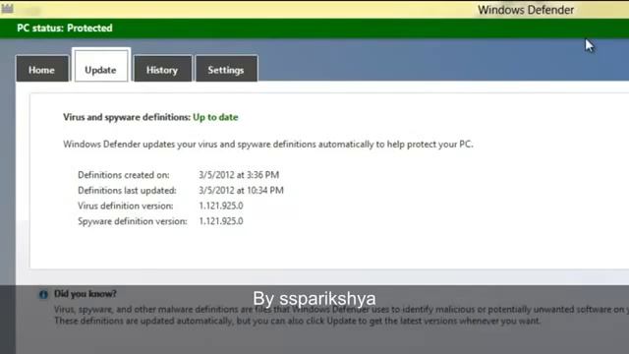The width and height of the screenshot is (629, 354).
Task: Click the 'Virus definition version:' label
Action: coord(126,206)
